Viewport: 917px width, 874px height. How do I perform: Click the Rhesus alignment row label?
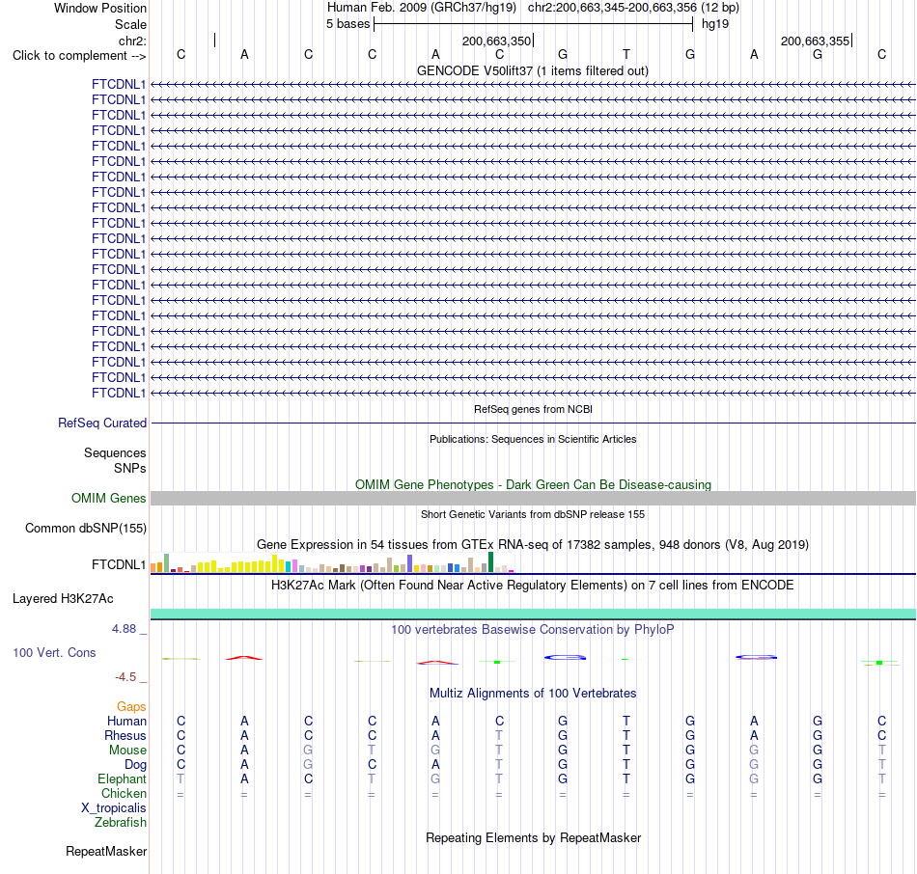click(x=125, y=735)
